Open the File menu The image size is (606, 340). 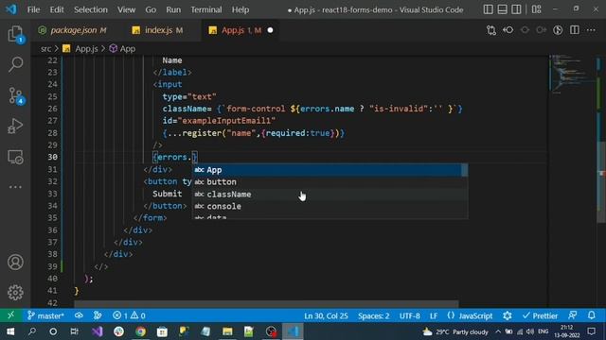click(x=33, y=9)
